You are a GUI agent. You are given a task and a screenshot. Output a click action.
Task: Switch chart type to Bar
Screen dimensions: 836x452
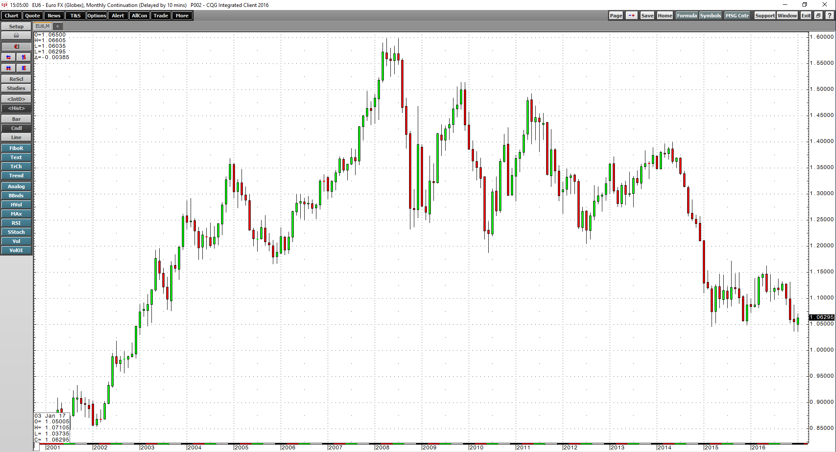coord(16,119)
